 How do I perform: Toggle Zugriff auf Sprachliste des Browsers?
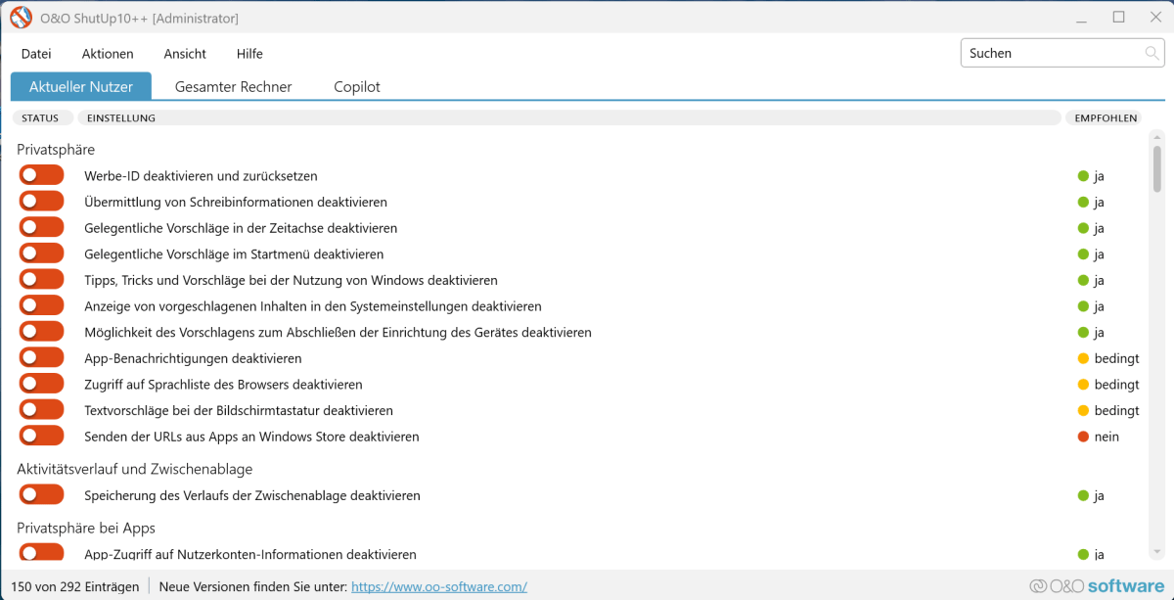click(41, 384)
